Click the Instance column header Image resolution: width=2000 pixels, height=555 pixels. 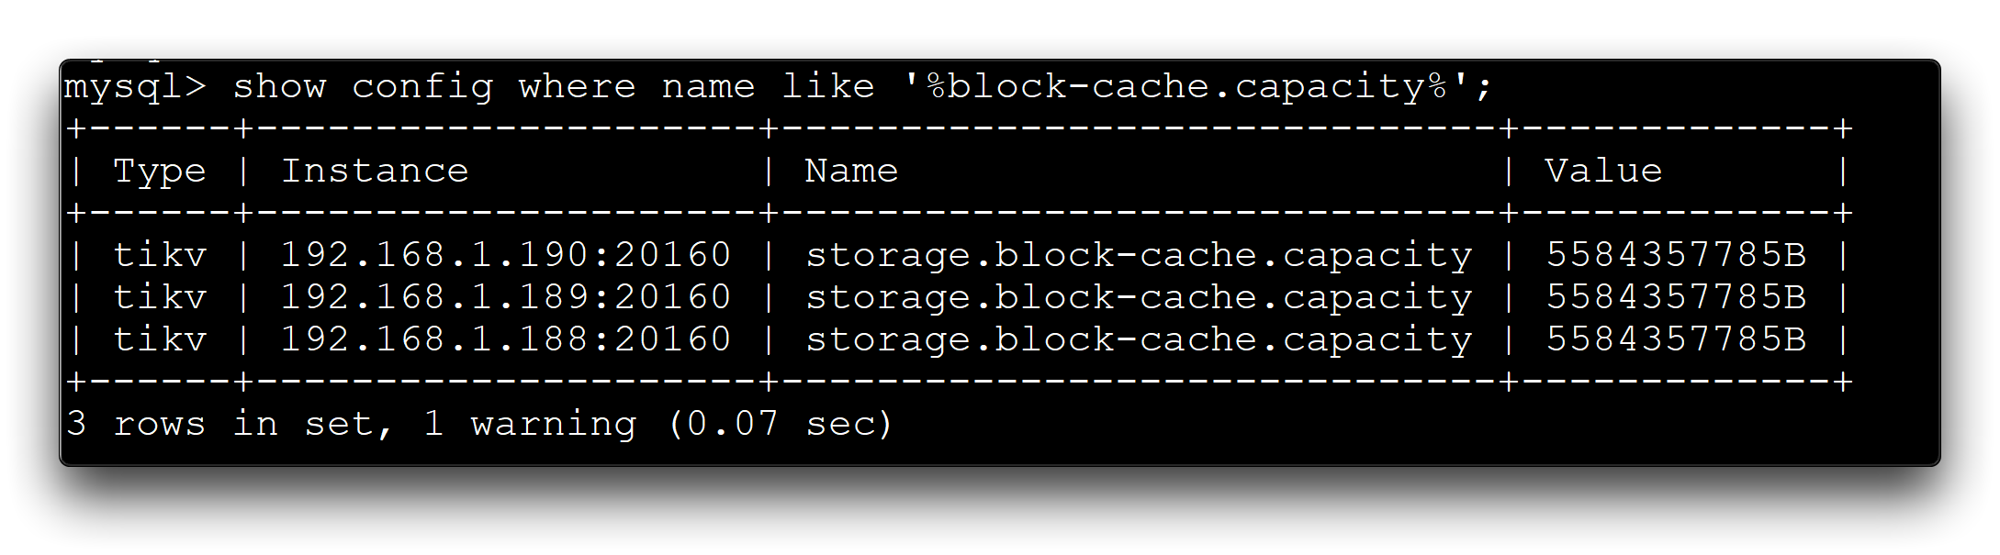coord(375,172)
